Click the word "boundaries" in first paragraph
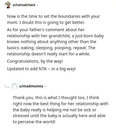Image resolution: width=116 pixels, height=132 pixels. [x=69, y=16]
